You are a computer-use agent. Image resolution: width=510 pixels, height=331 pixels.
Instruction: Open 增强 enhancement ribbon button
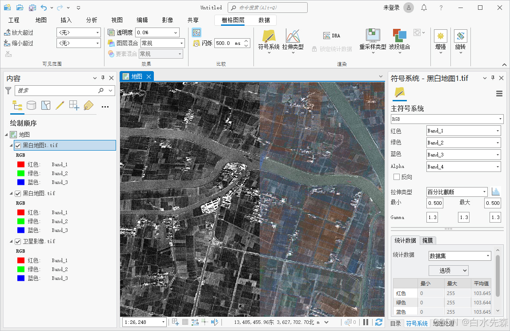click(440, 41)
